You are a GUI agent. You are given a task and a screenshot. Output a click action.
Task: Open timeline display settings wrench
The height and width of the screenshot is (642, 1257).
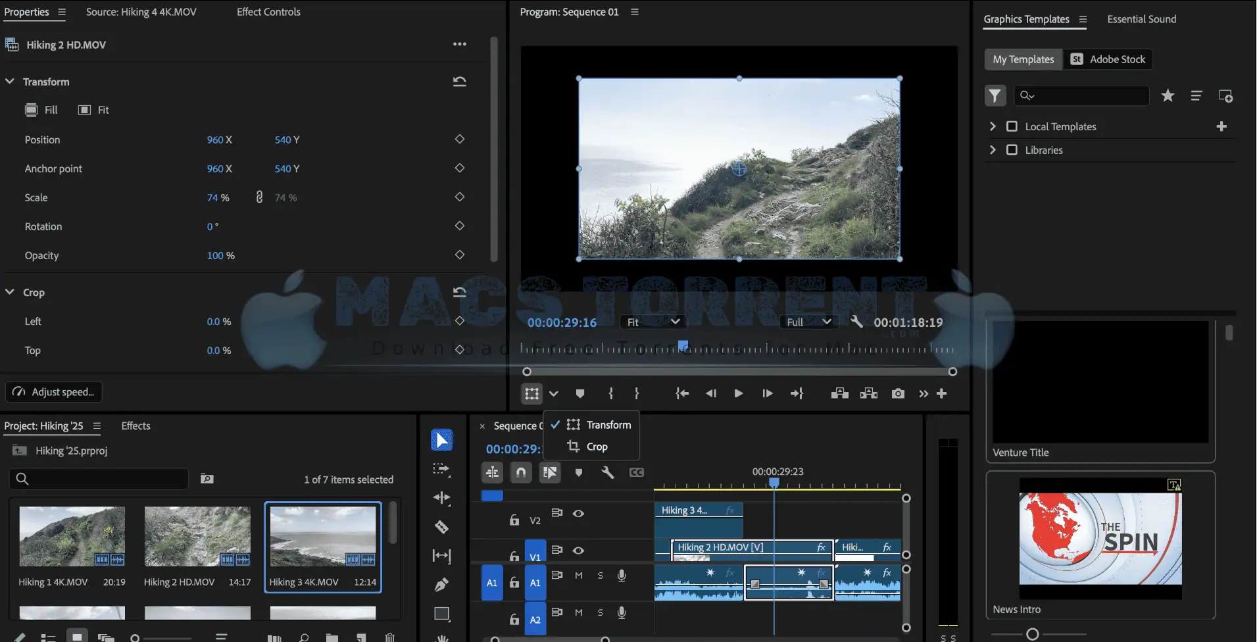tap(607, 472)
